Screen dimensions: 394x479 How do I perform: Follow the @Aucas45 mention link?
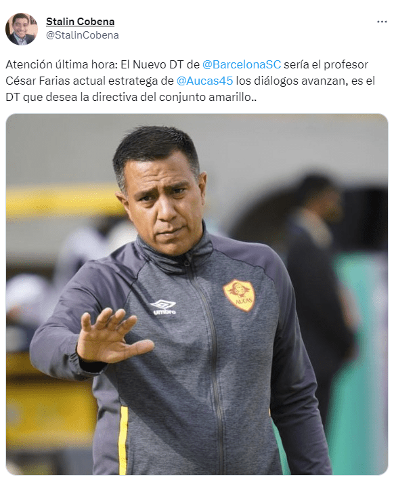tap(204, 81)
